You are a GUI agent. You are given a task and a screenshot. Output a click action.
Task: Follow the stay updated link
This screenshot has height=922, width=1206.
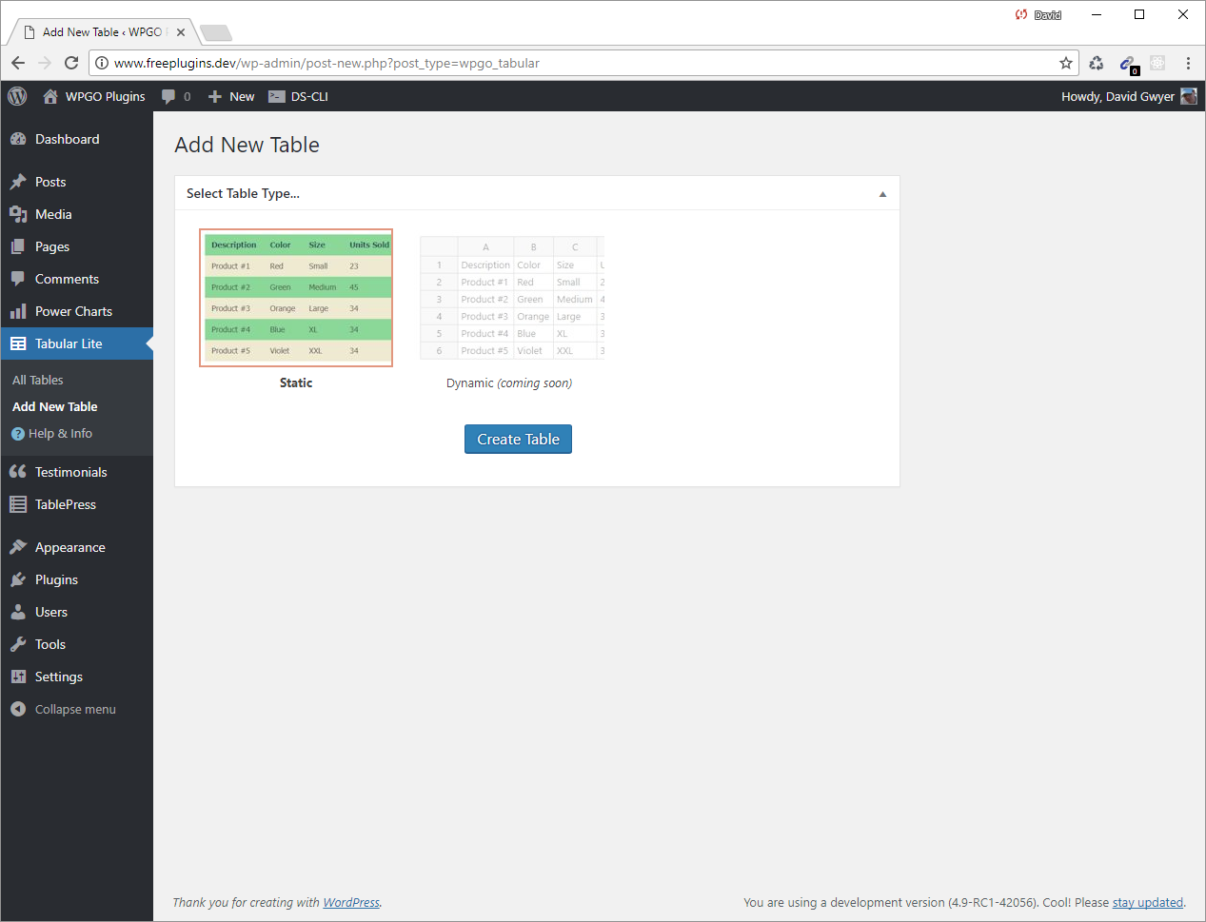(1148, 902)
